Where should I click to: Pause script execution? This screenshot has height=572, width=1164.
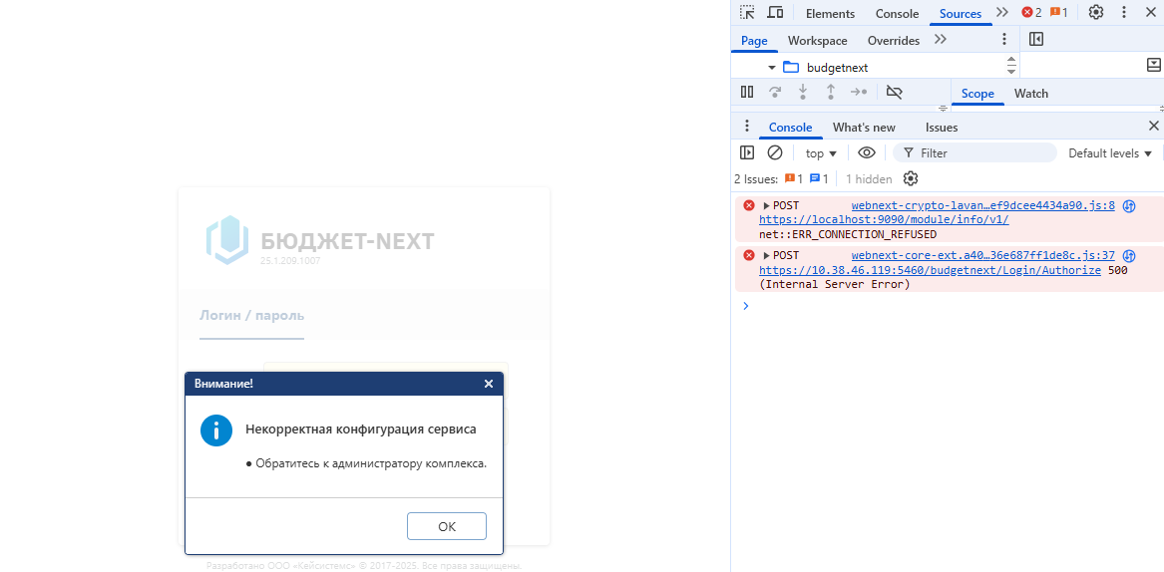747,92
